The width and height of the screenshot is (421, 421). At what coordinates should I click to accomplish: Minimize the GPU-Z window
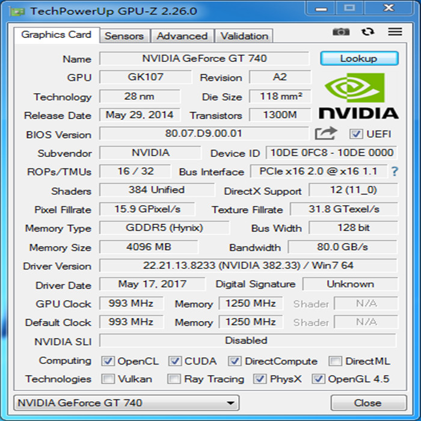(321, 8)
